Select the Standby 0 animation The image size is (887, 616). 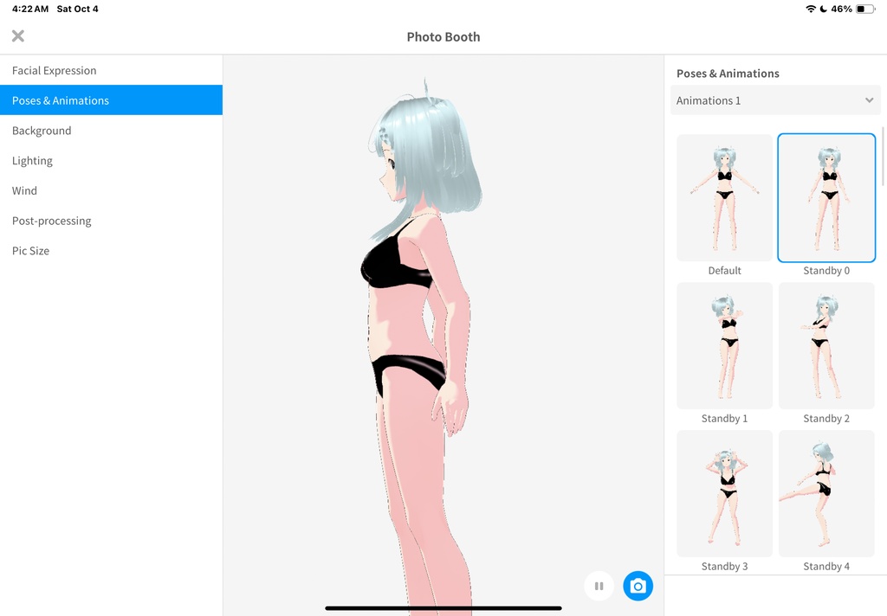[826, 197]
